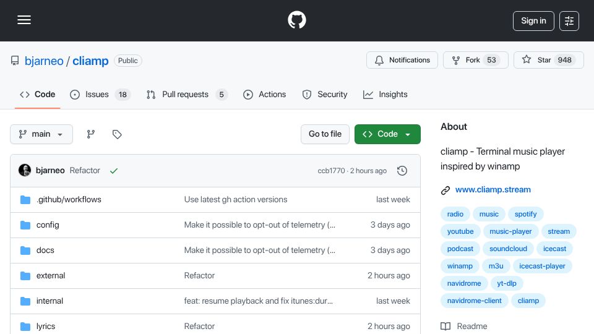Viewport: 594px width, 334px height.
Task: Open the .github/workflows folder
Action: [x=69, y=200]
